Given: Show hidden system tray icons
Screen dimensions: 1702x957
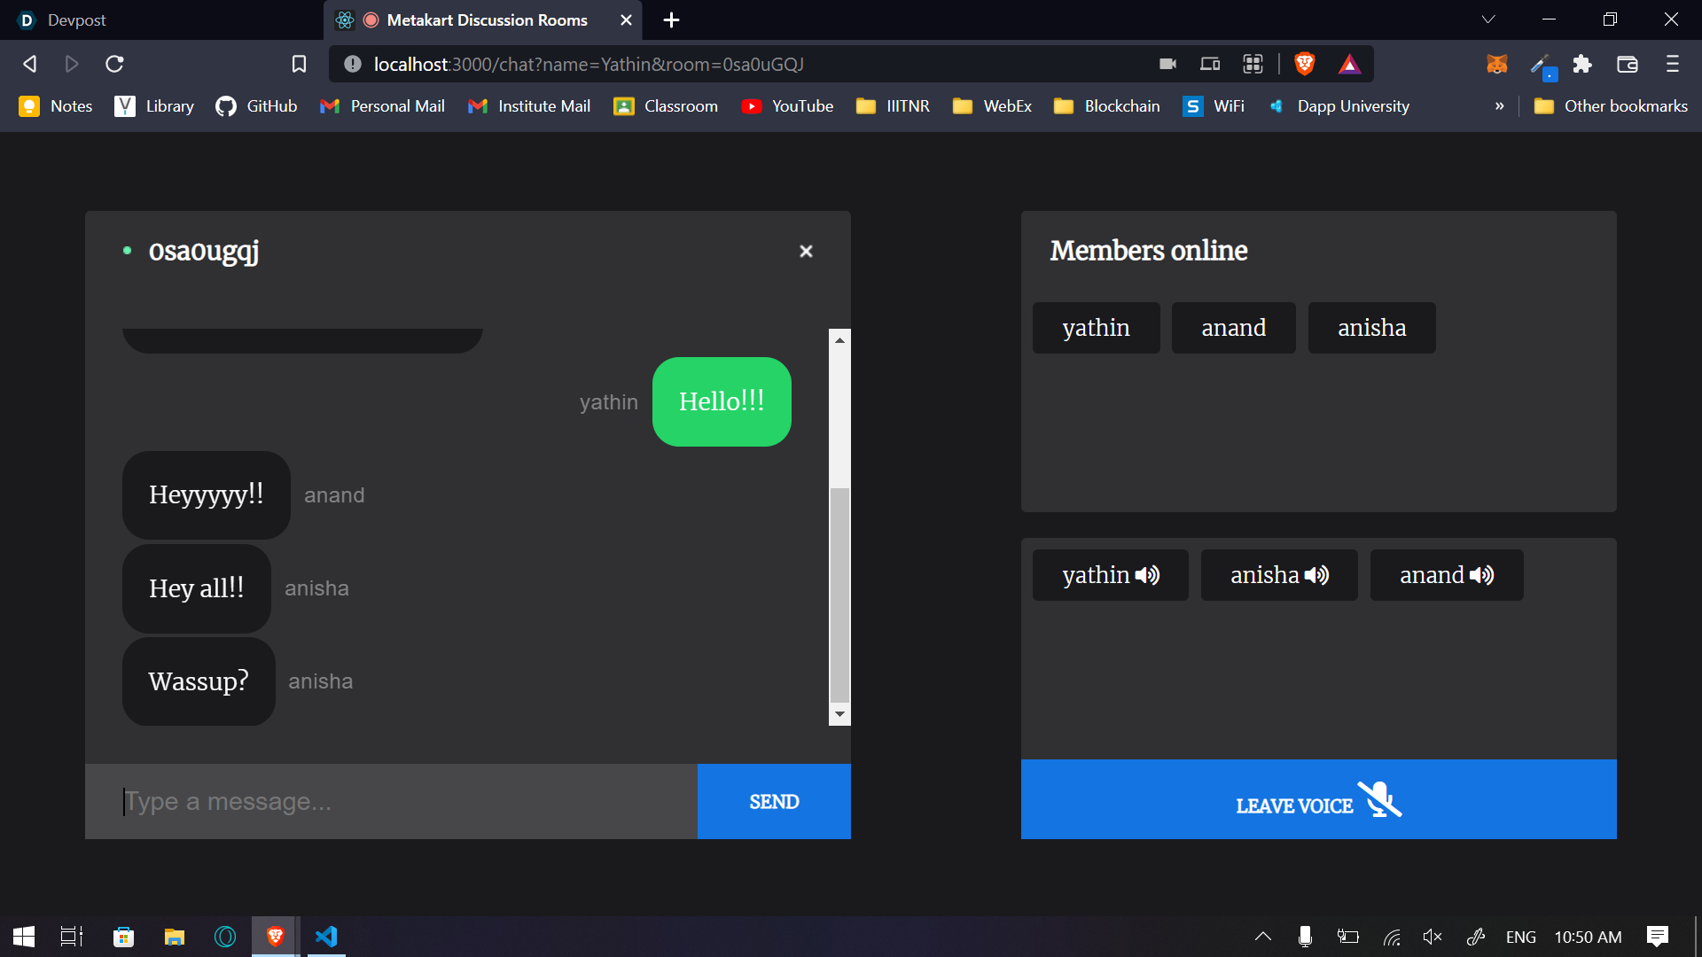Looking at the screenshot, I should [1263, 937].
